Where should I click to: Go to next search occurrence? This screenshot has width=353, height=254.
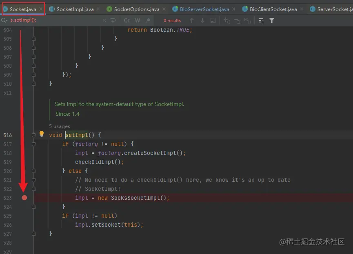pos(202,20)
